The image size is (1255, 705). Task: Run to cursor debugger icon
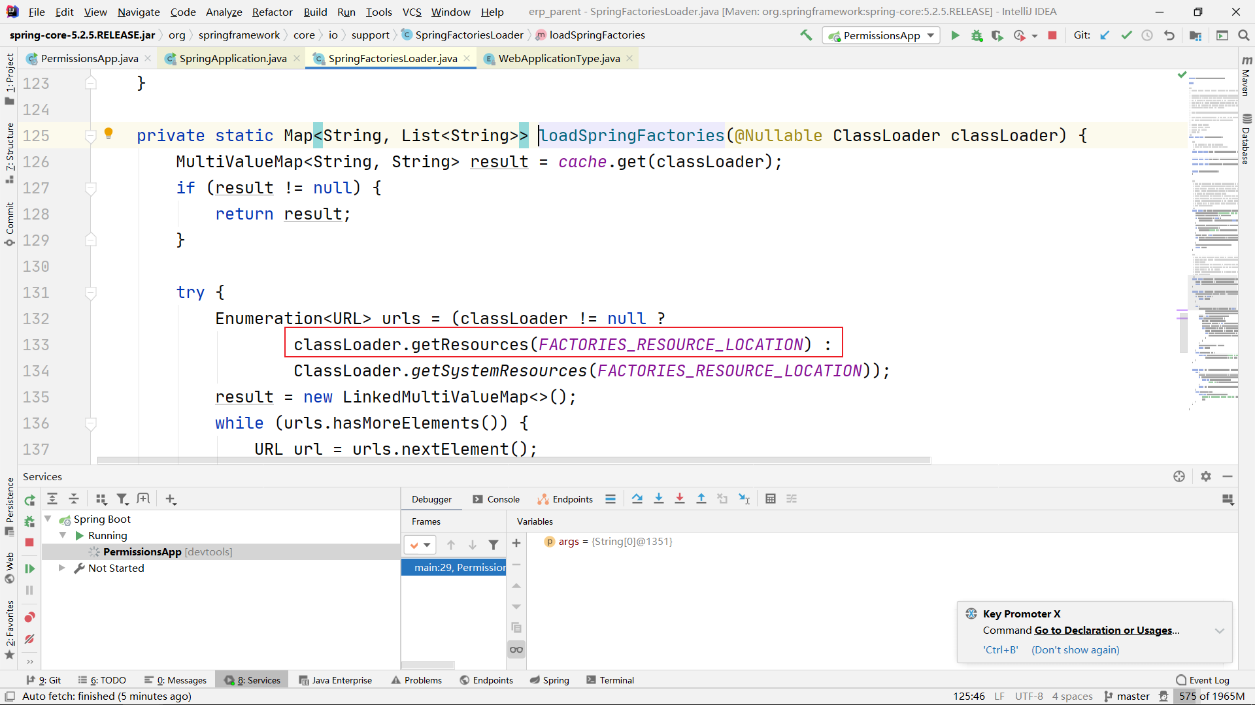pos(744,499)
